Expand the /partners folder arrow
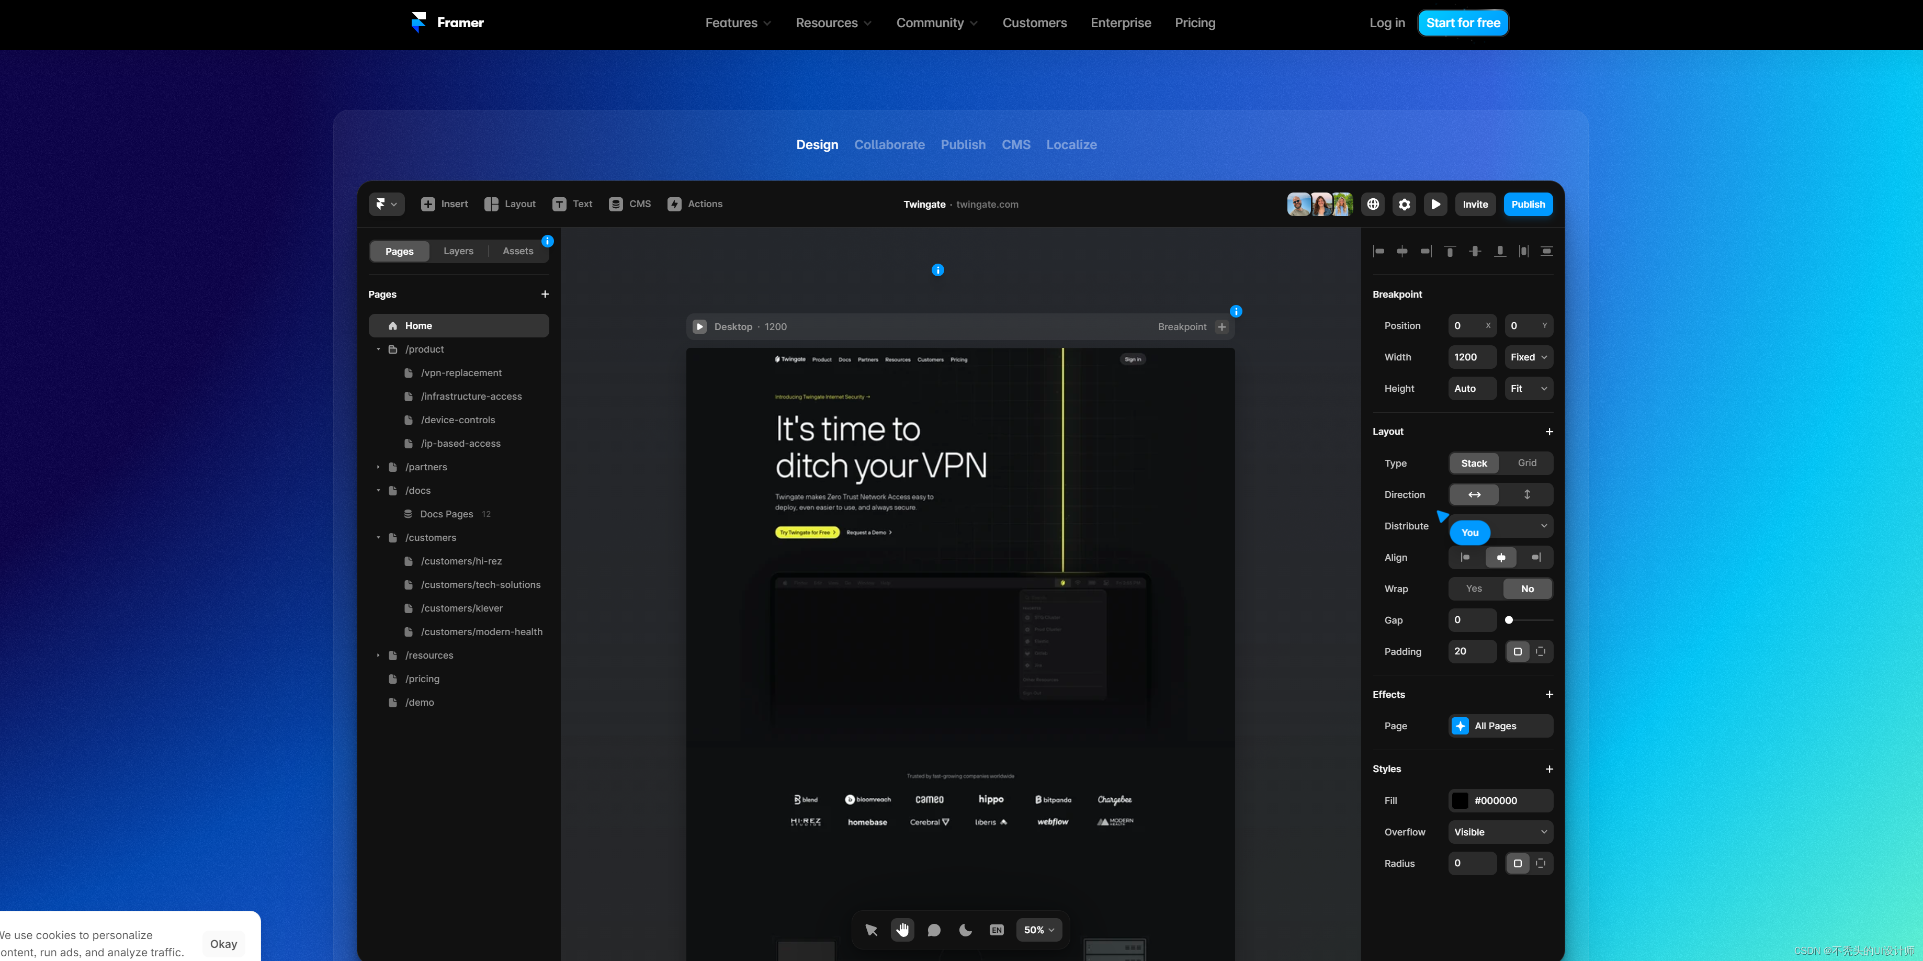 pos(378,467)
